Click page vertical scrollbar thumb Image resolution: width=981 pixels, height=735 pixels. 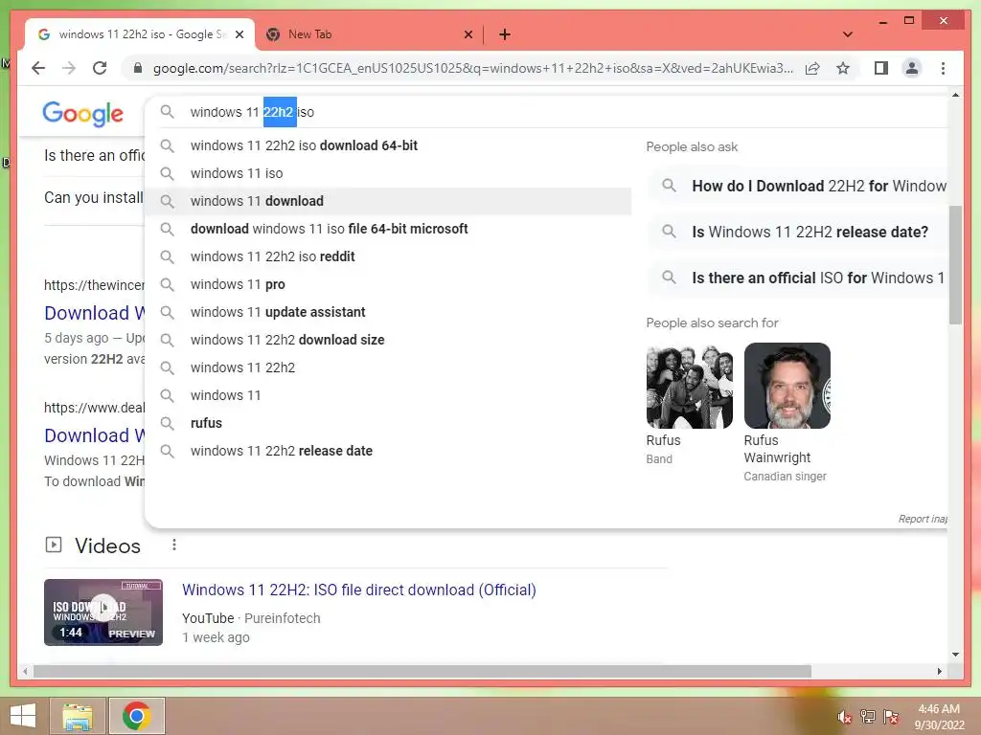point(955,265)
